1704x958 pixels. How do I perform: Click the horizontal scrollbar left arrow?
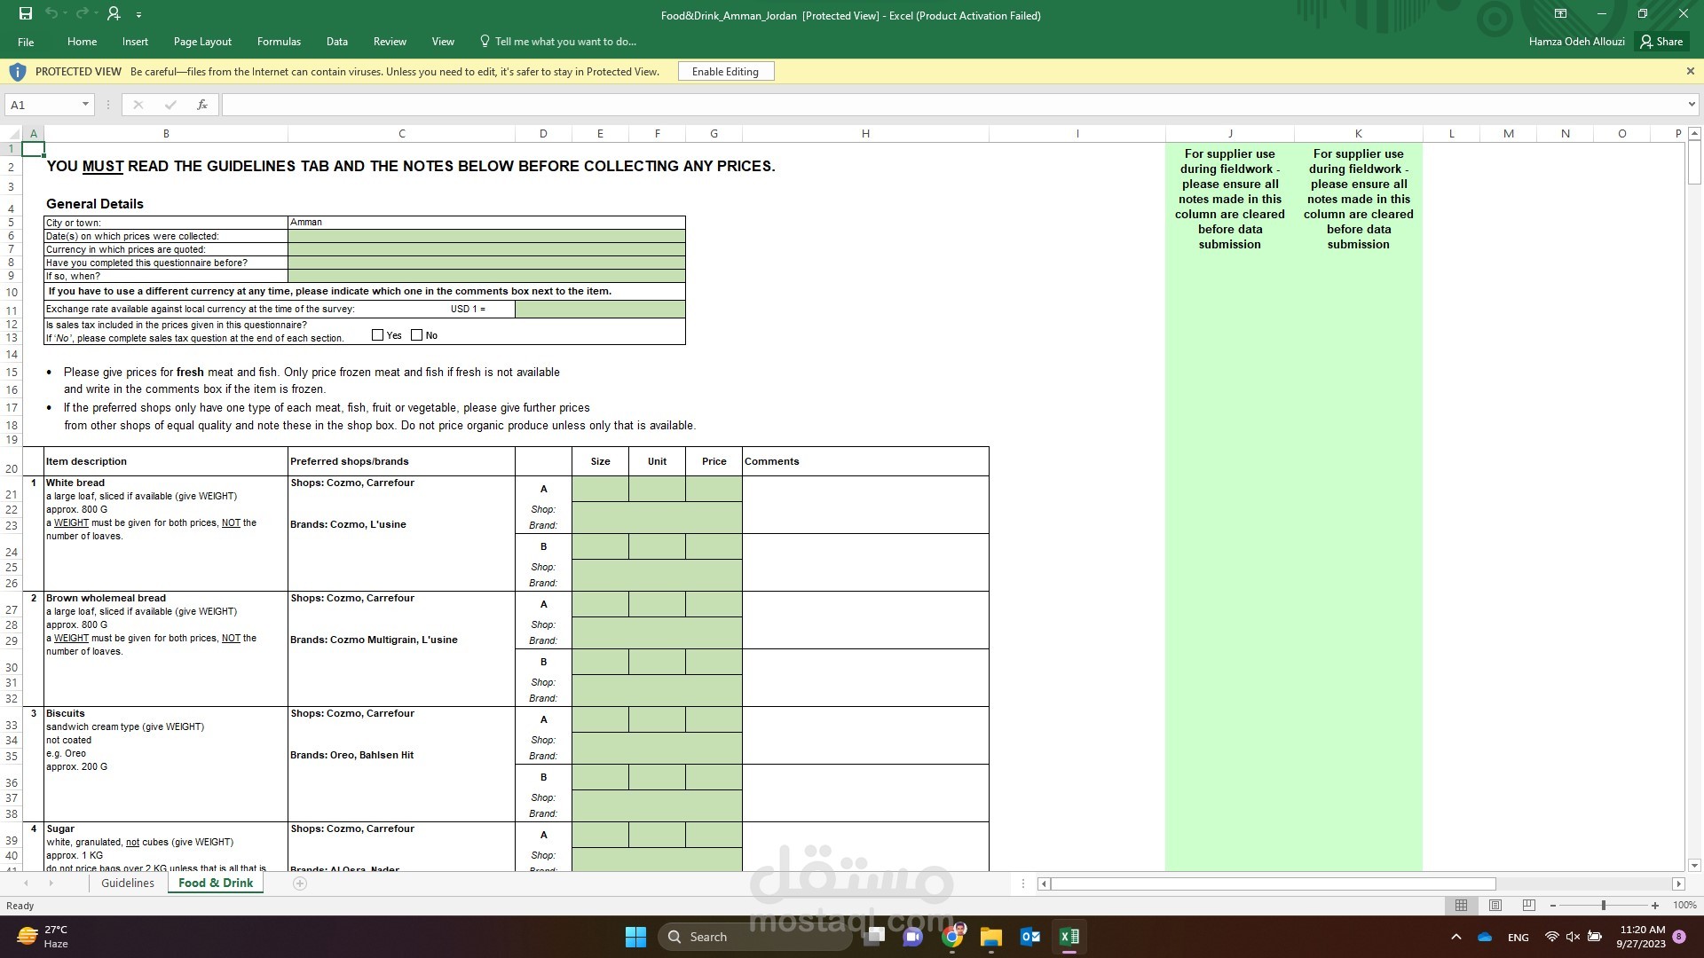(x=1045, y=883)
